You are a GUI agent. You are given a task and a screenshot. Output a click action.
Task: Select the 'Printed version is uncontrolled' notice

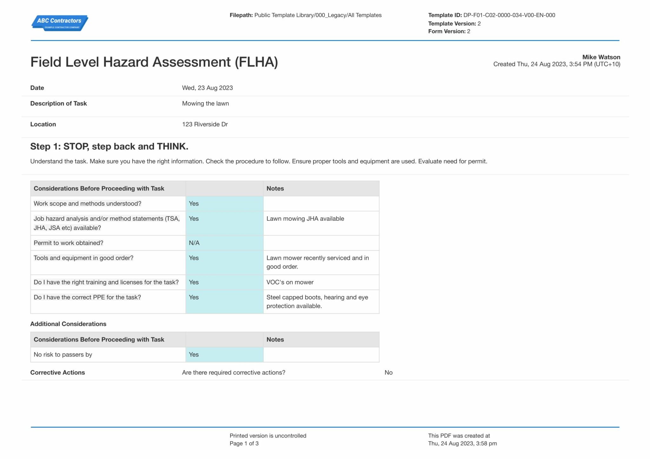pos(268,436)
